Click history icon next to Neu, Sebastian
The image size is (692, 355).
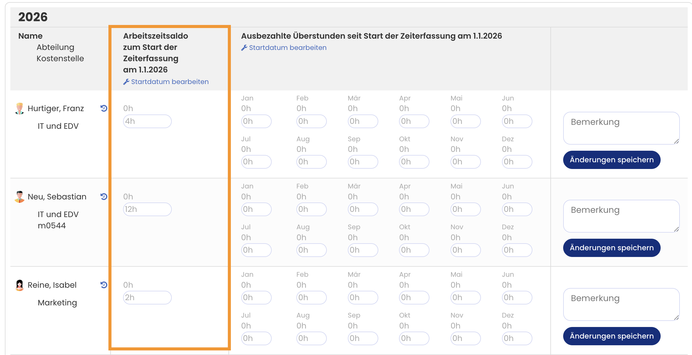pyautogui.click(x=104, y=197)
